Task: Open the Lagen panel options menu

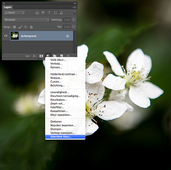Action: (74, 7)
